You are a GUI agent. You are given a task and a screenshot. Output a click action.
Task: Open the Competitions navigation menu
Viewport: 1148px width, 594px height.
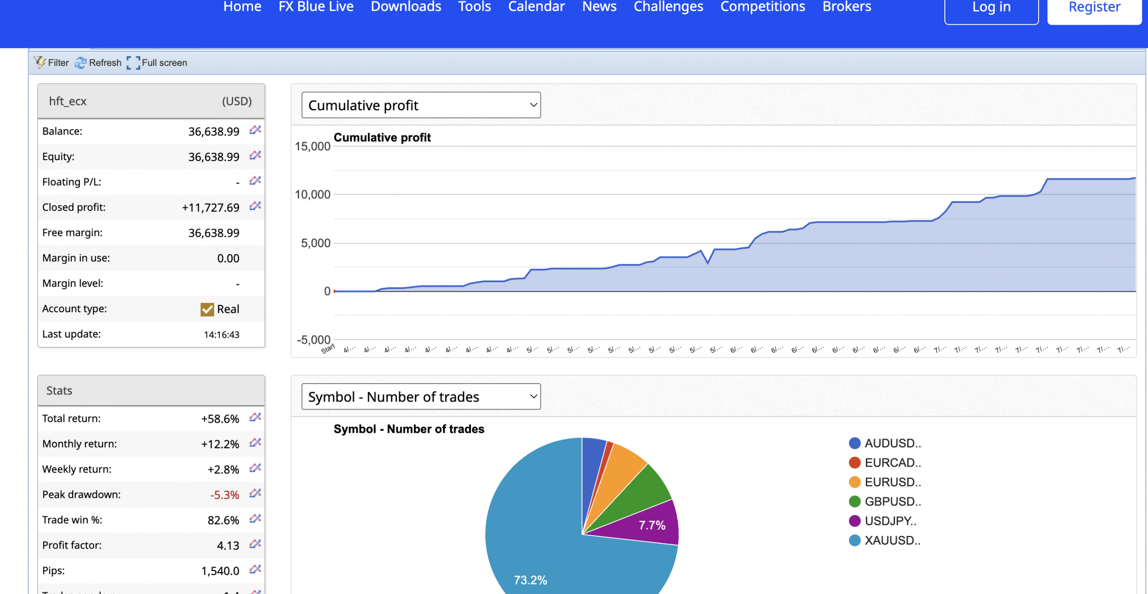point(762,7)
